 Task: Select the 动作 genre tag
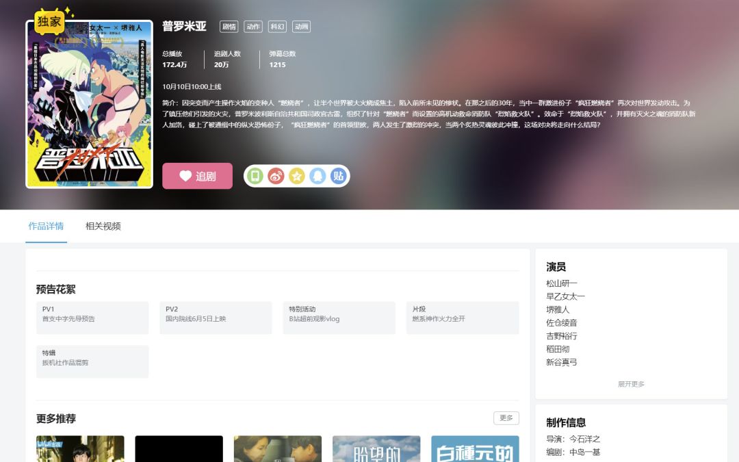pos(253,27)
